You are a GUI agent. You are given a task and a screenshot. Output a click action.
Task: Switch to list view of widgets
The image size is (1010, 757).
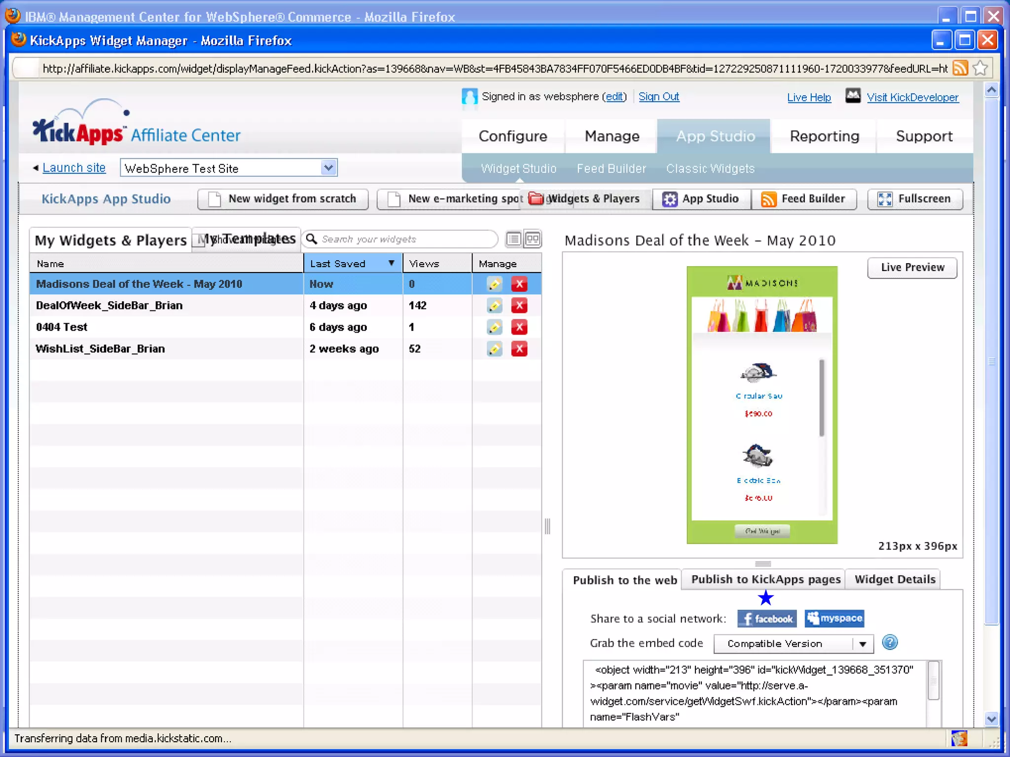point(513,239)
